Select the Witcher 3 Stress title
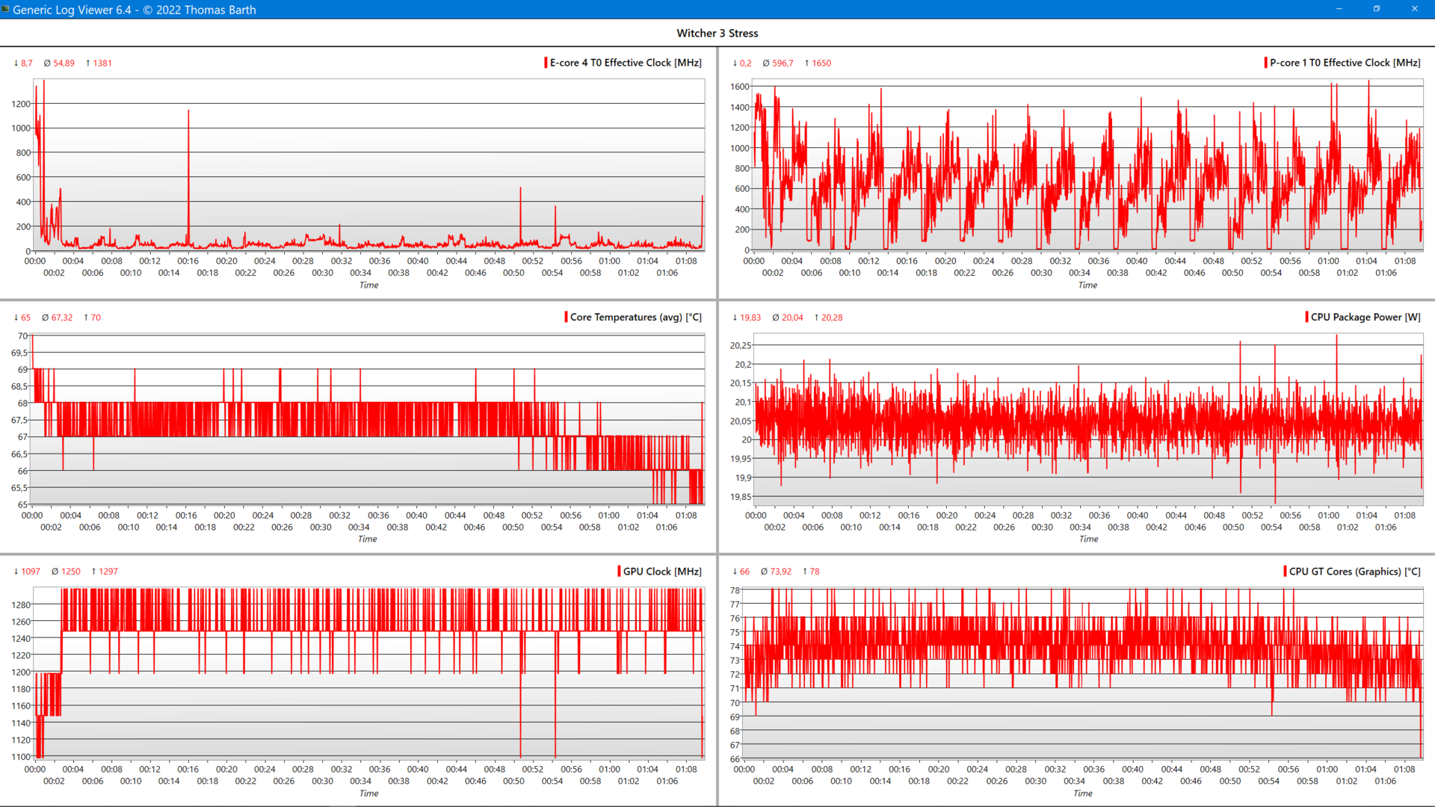 click(x=717, y=33)
